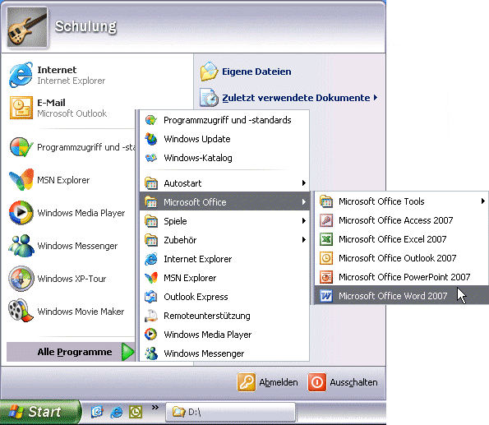Click the Zuletzt verwendete Dokumente icon
Screen dimensions: 489x425
[x=209, y=98]
